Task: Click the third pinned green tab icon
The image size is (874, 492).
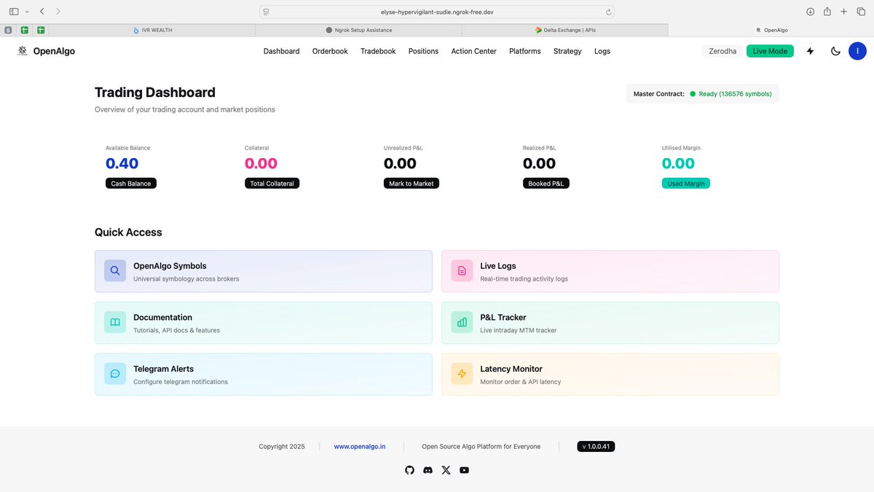Action: pos(41,30)
